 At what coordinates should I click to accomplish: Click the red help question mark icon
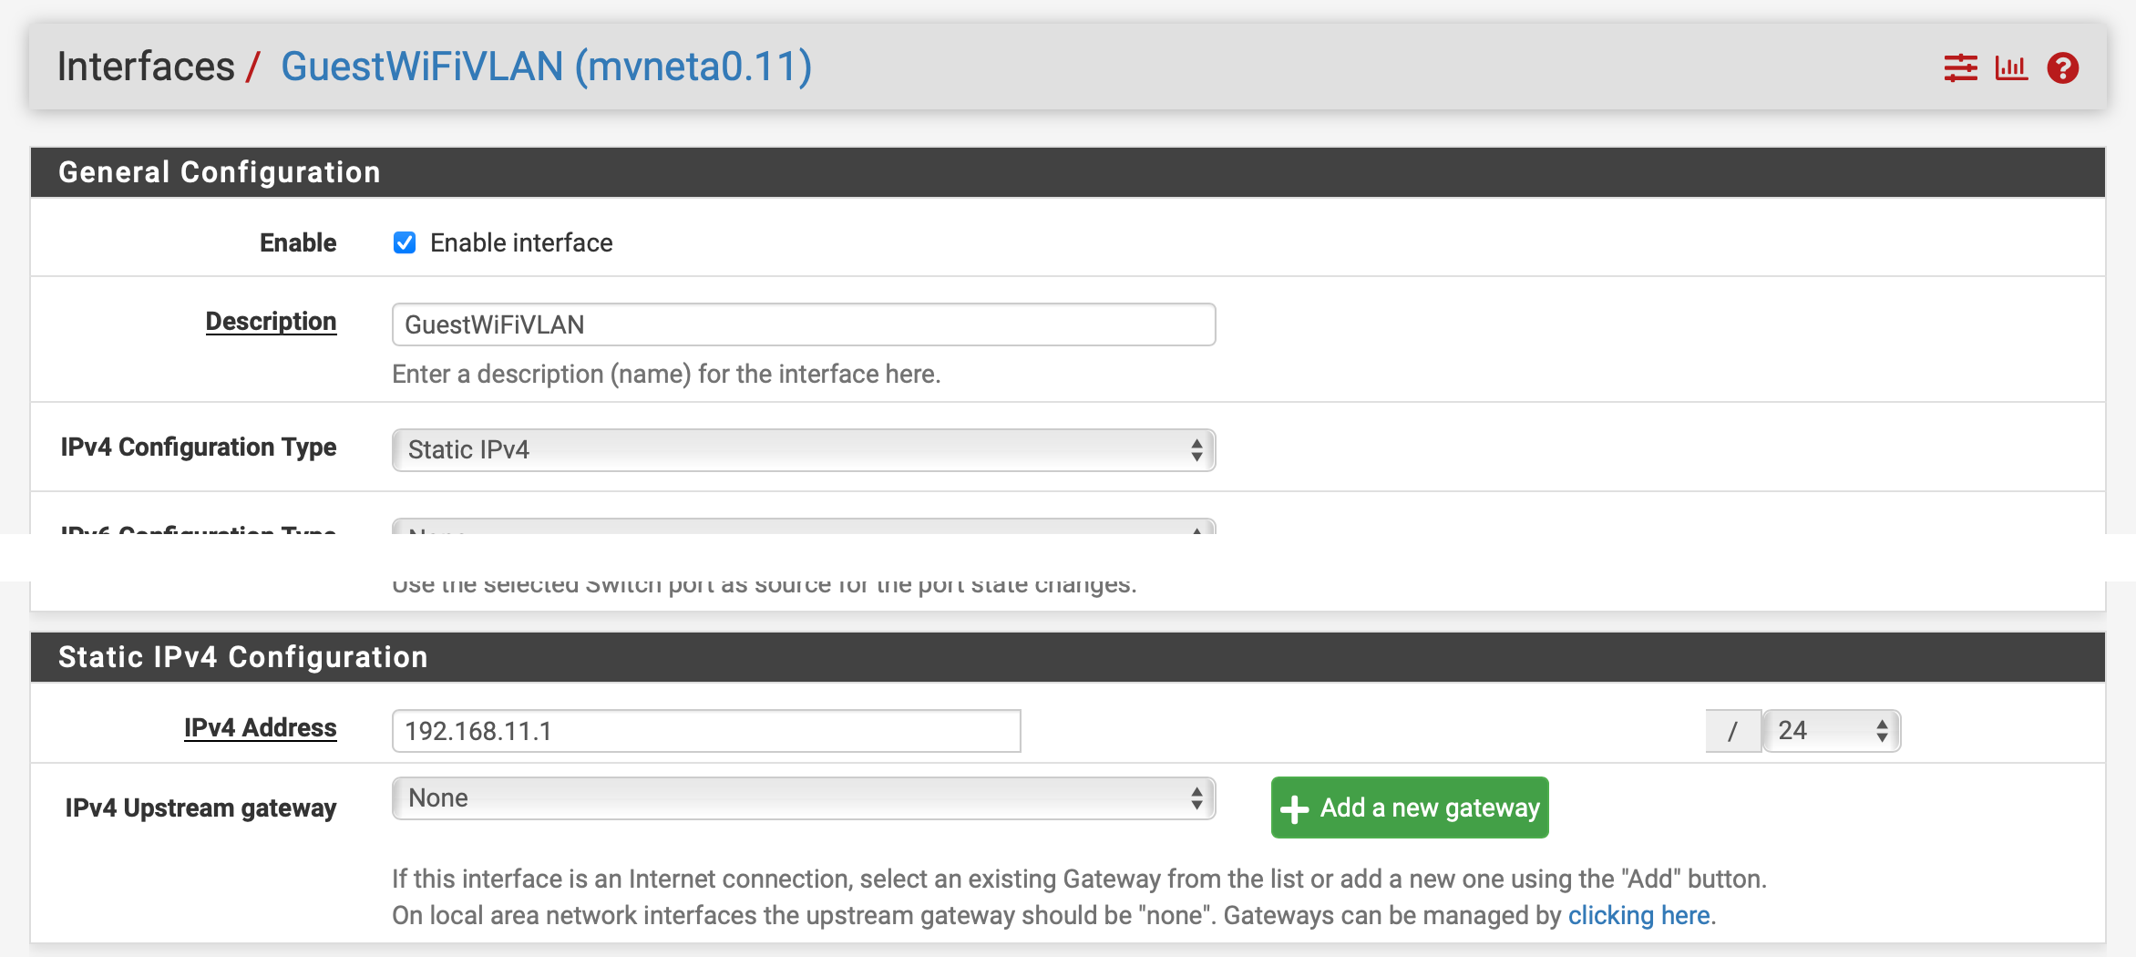pyautogui.click(x=2063, y=68)
